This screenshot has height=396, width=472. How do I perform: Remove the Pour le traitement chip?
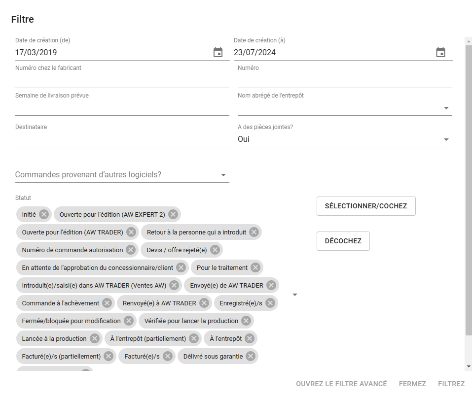[255, 267]
